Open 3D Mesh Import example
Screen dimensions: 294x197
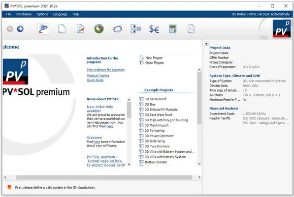[157, 125]
